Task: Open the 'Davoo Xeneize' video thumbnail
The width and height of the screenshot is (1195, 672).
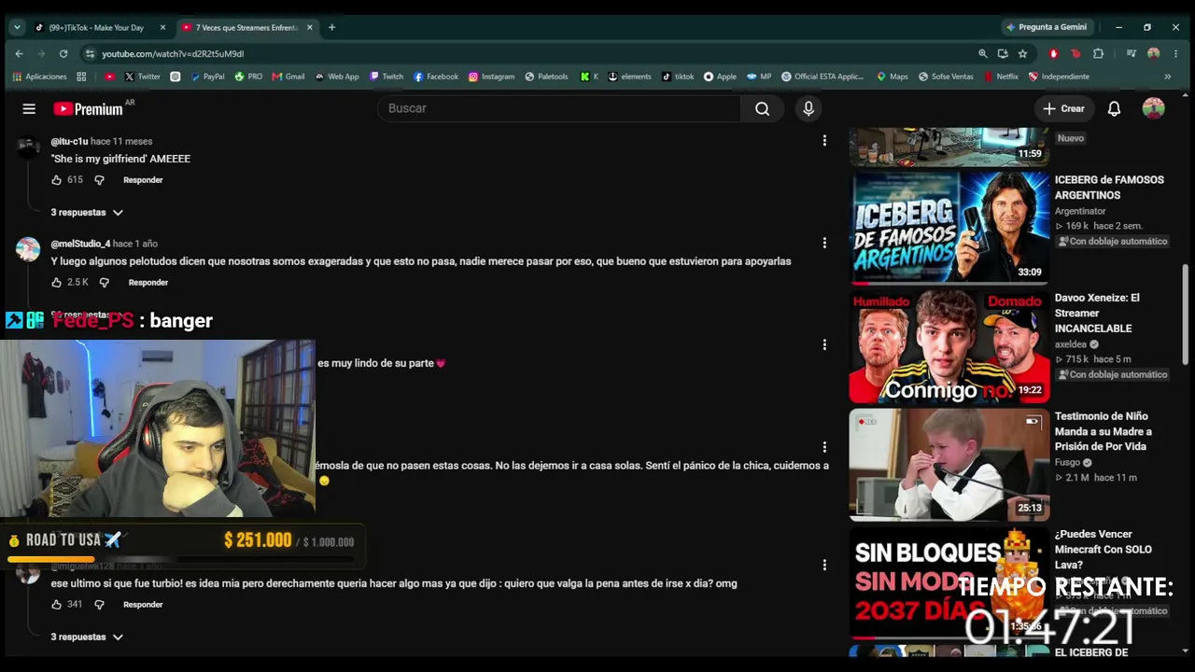Action: [x=949, y=346]
